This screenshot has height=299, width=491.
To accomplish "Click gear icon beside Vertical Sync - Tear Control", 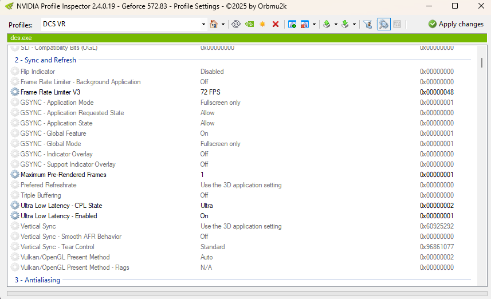I will [15, 247].
